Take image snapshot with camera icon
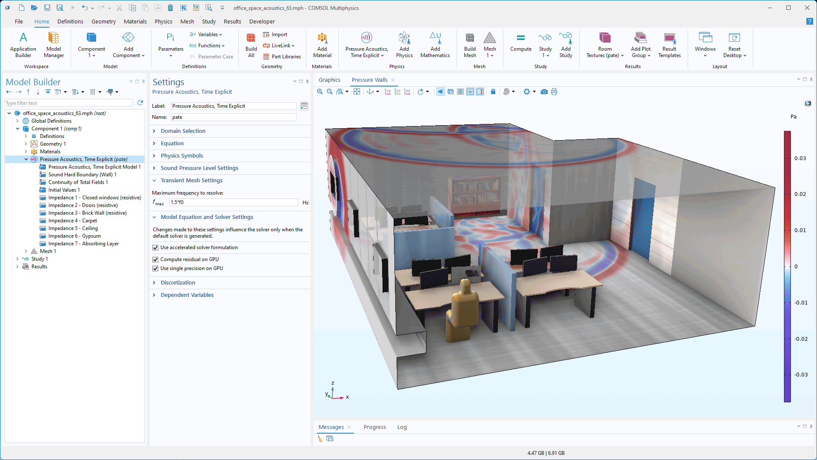 coord(544,92)
